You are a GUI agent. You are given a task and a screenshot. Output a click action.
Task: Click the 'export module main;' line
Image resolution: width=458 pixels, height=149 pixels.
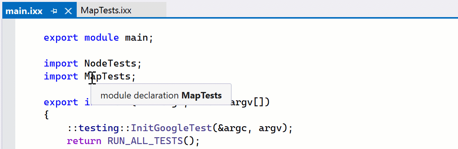click(98, 38)
